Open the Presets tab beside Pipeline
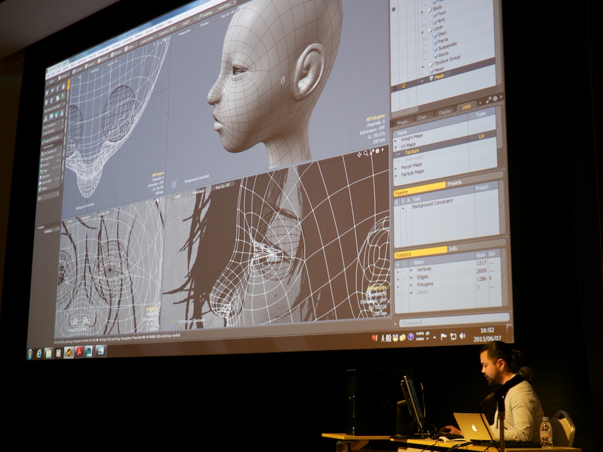Screen dimensions: 603x452 [x=454, y=183]
